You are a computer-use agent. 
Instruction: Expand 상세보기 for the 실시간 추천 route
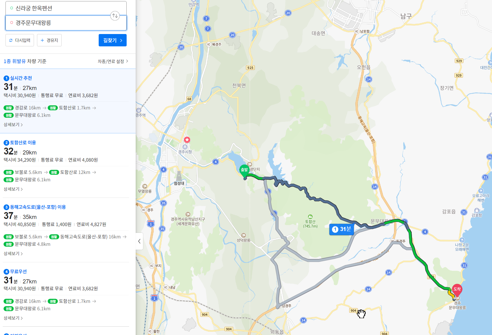pyautogui.click(x=13, y=125)
